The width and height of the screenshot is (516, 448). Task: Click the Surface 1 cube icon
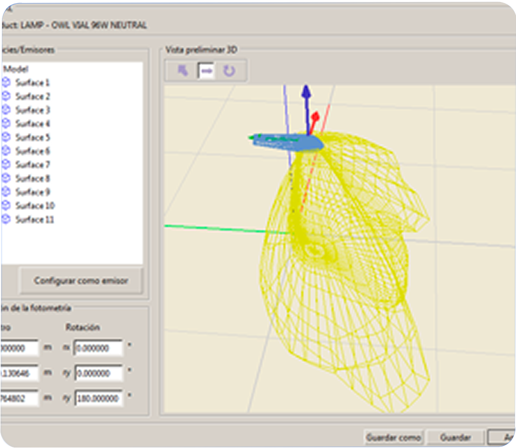(x=6, y=83)
